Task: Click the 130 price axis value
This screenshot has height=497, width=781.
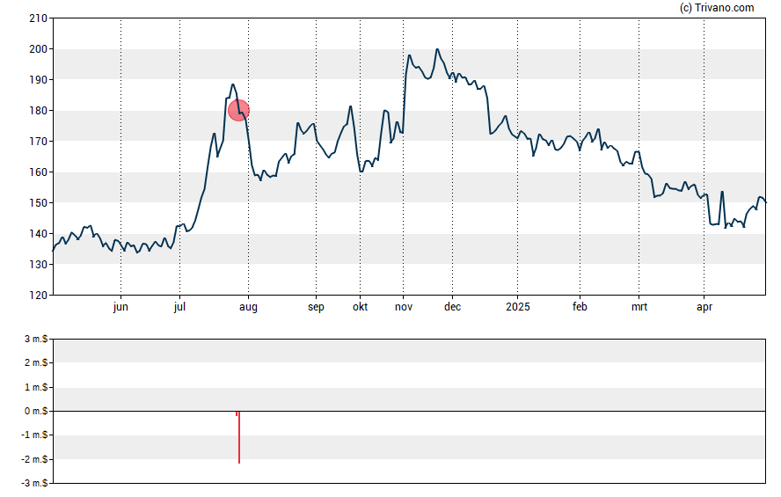Action: point(39,265)
